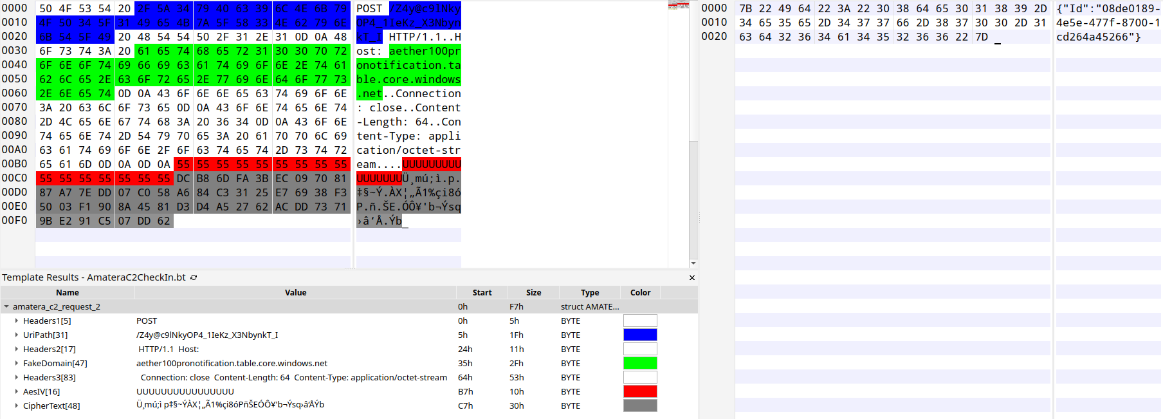The width and height of the screenshot is (1163, 419).
Task: Open the blue color swatch for UriPath
Action: [x=640, y=335]
